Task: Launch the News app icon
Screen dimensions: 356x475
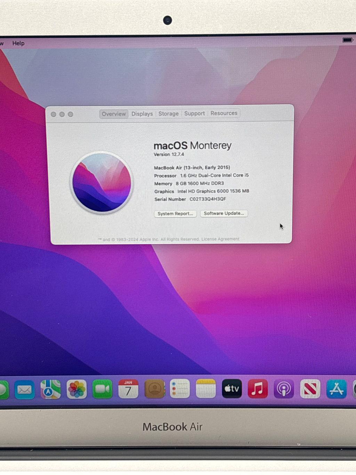Action: [310, 389]
